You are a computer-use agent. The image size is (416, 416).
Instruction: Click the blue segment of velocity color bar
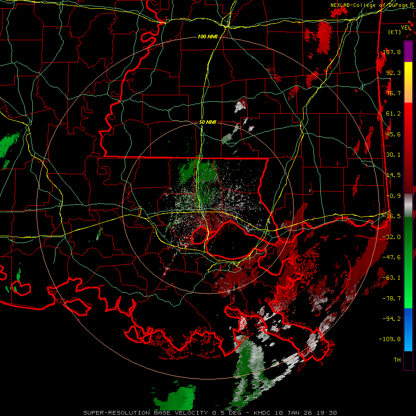pyautogui.click(x=408, y=330)
